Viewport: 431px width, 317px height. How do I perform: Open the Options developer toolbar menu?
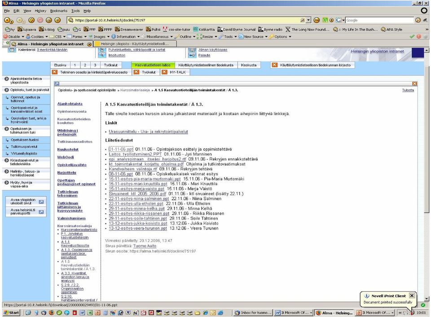(280, 36)
